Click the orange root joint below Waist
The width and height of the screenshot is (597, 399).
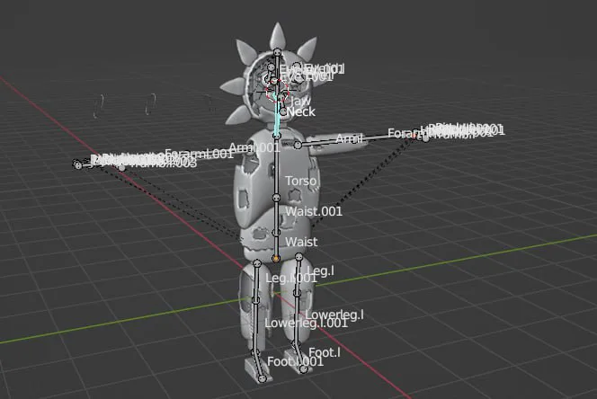pos(276,259)
